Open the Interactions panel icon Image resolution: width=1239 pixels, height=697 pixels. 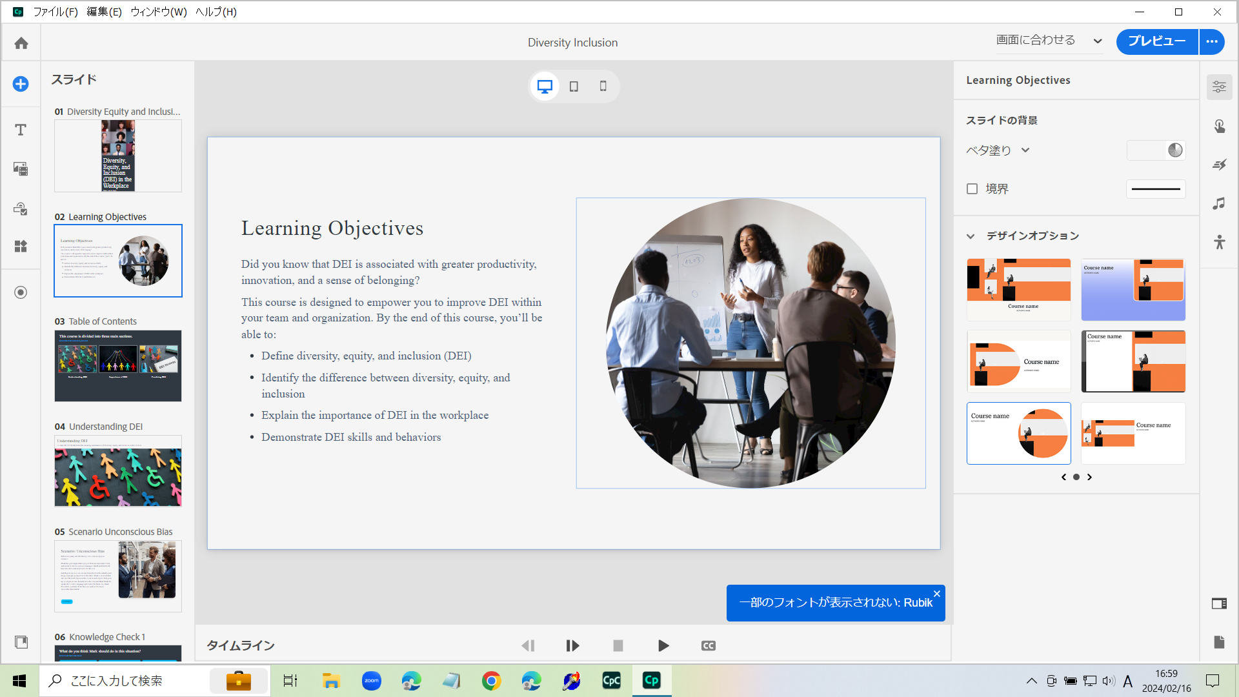pos(1219,126)
